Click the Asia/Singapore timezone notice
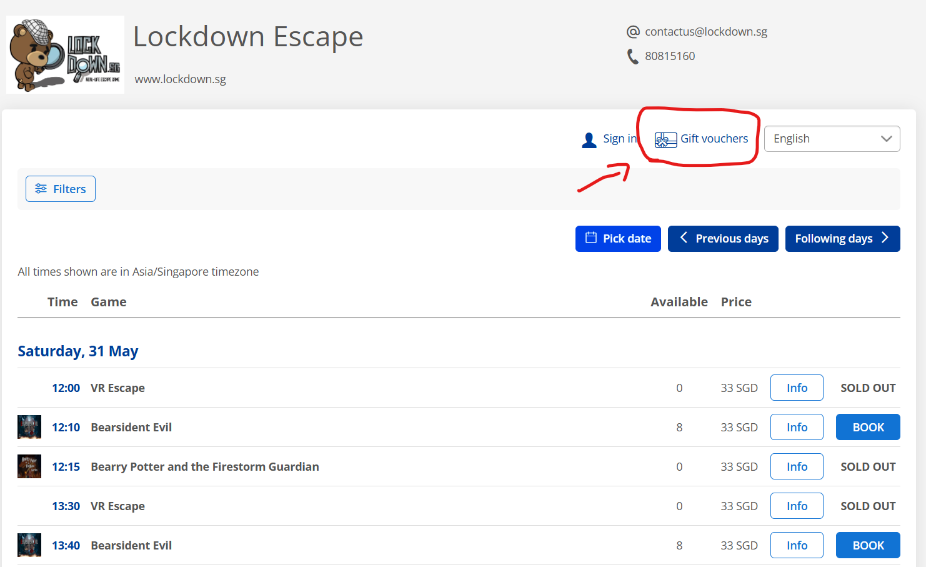The height and width of the screenshot is (567, 926). point(138,272)
